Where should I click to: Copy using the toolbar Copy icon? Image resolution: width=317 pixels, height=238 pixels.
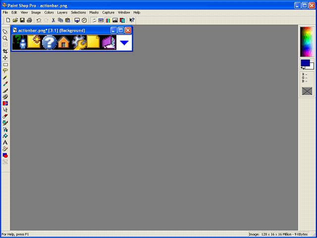click(x=60, y=20)
